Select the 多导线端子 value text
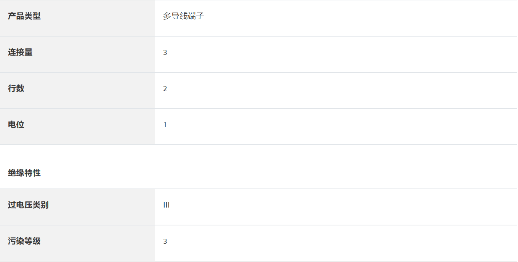Image resolution: width=518 pixels, height=262 pixels. click(184, 16)
